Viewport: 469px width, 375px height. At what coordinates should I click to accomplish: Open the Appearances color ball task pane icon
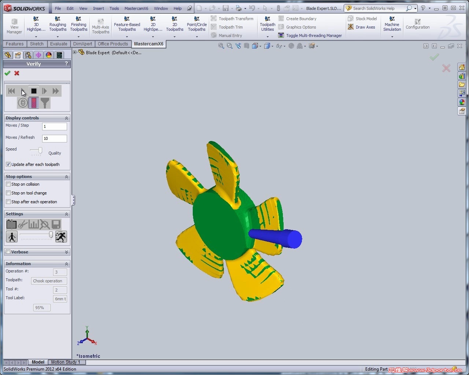pos(462,102)
